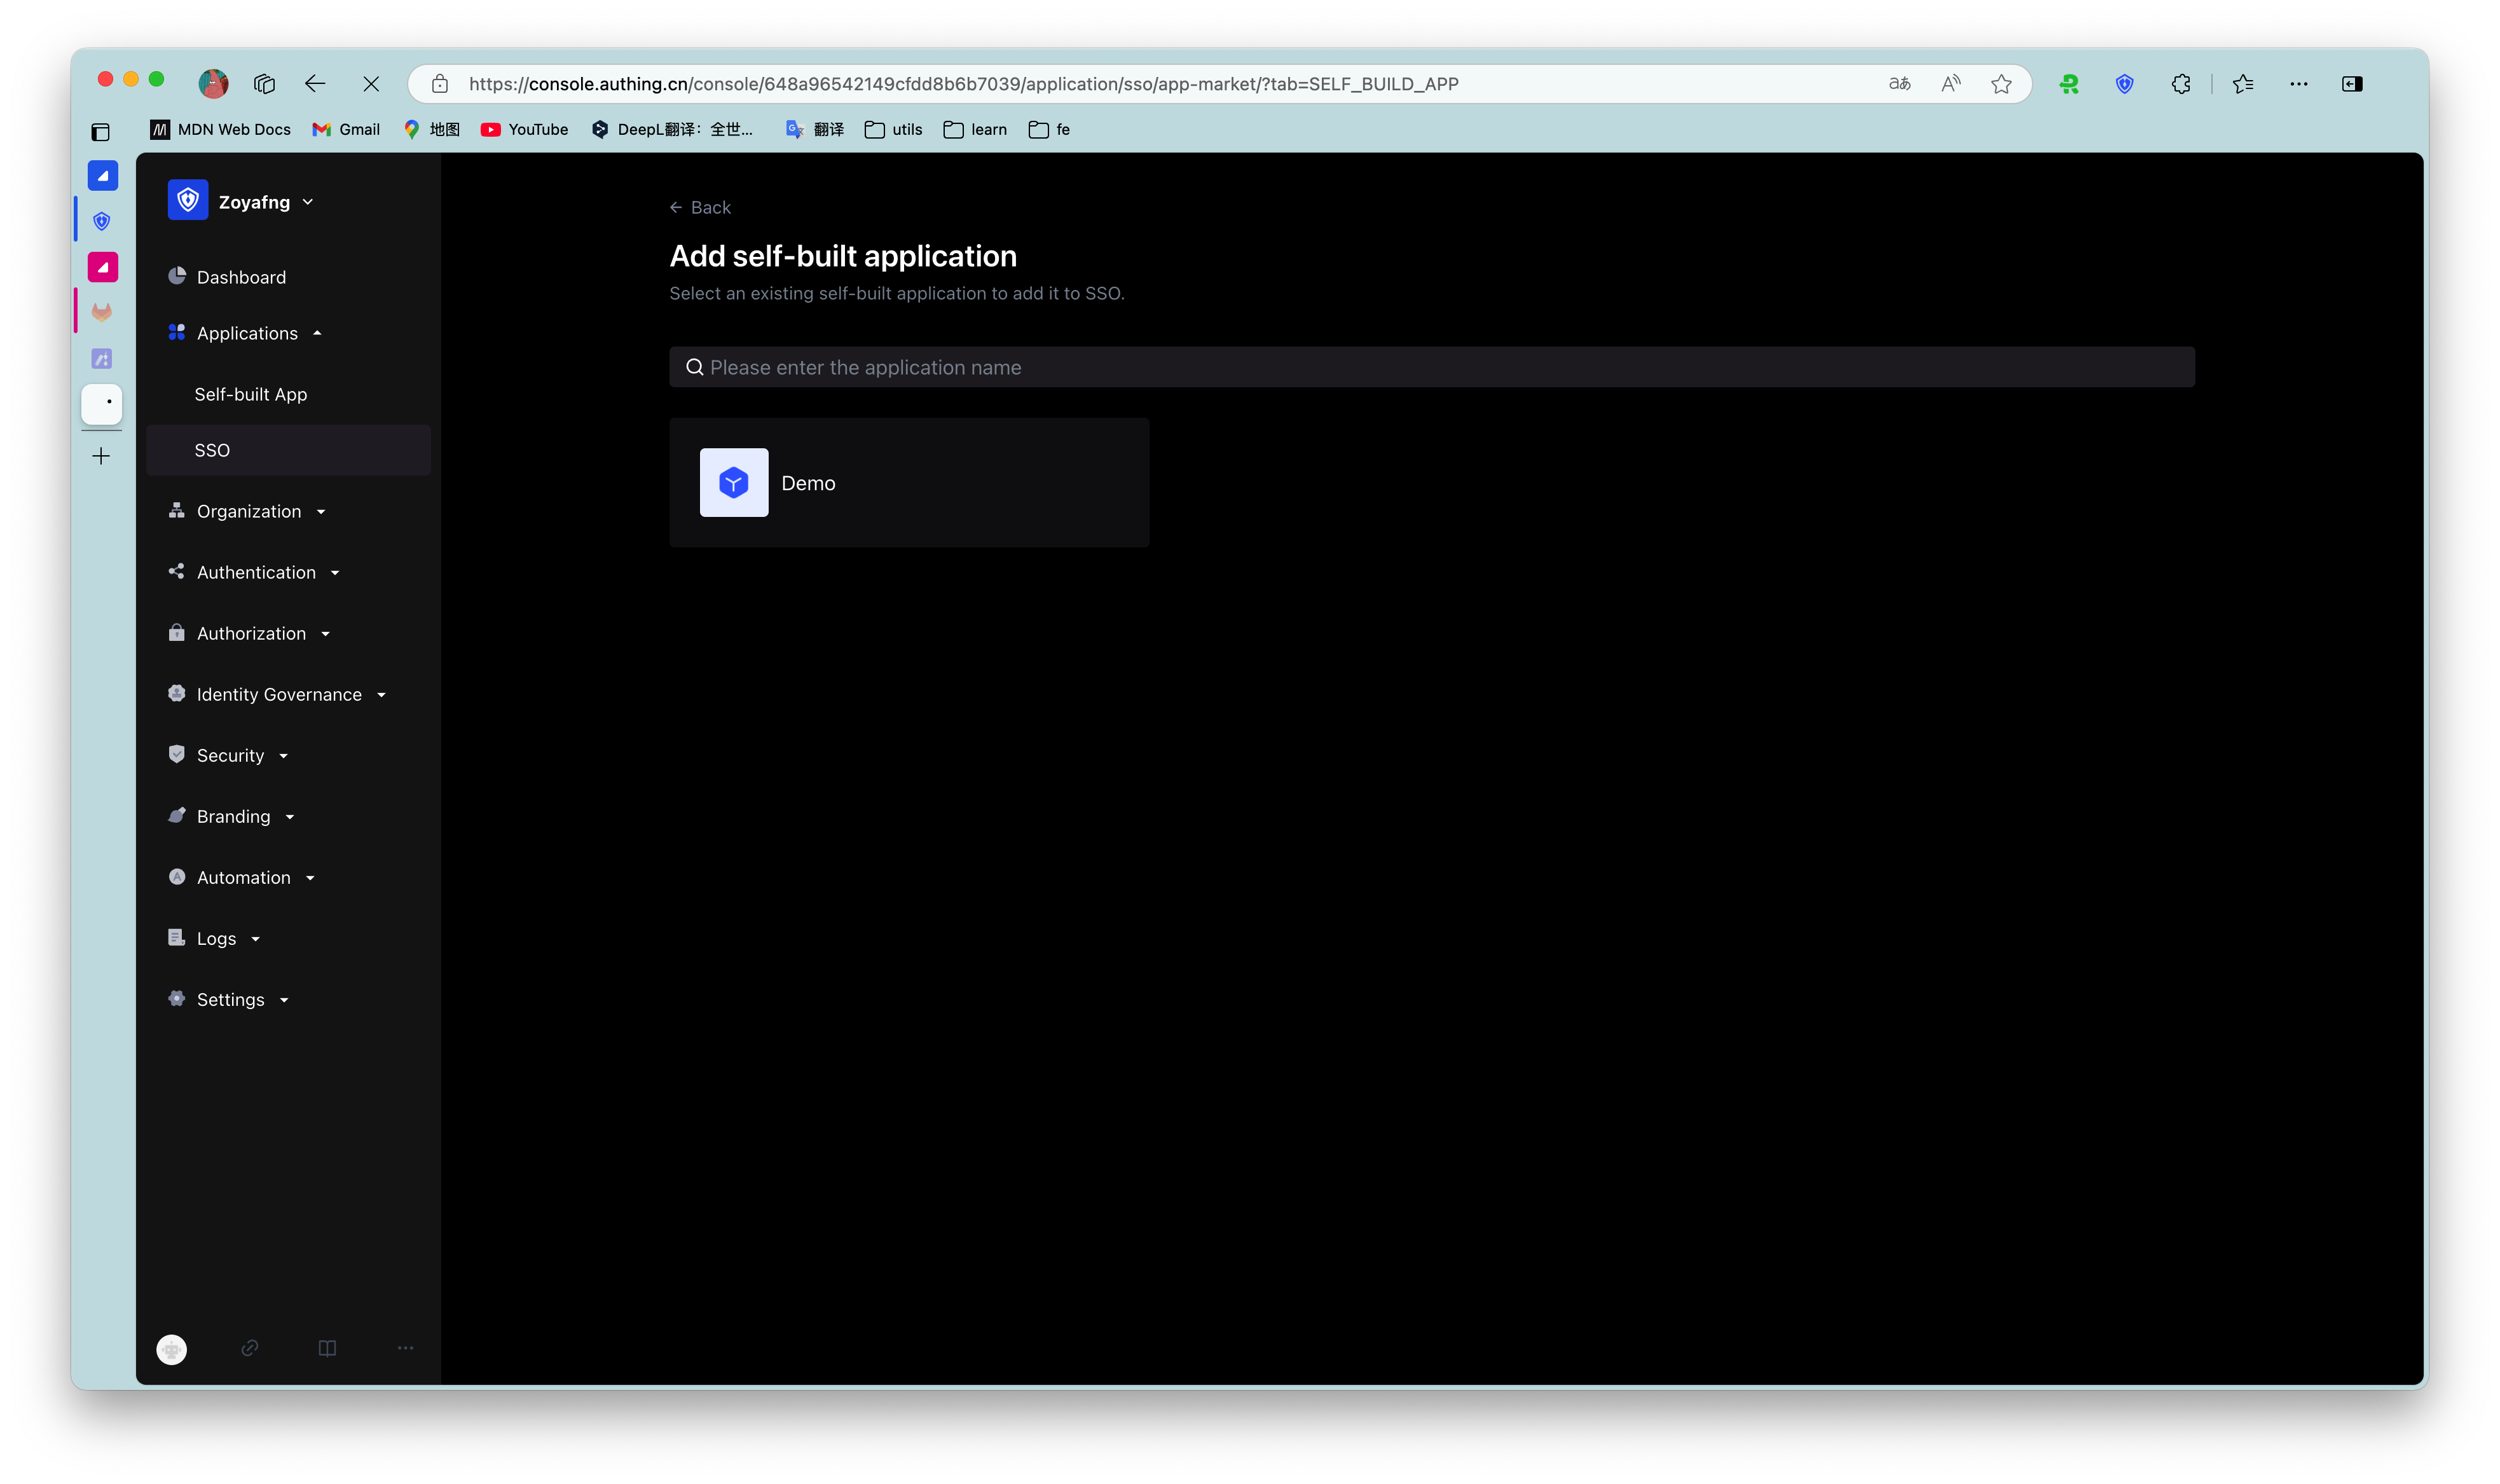Screen dimensions: 2500x1484
Task: Open the Self-built App menu item
Action: 251,394
